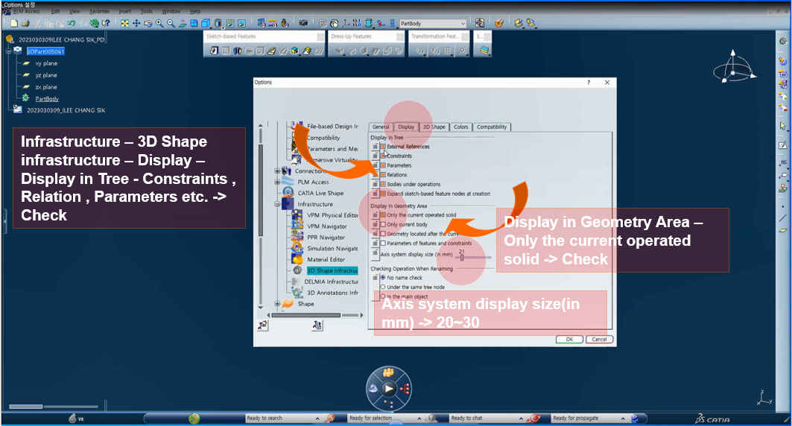Viewport: 792px width, 426px height.
Task: Expand Ready for selection status dropdown
Action: (419, 419)
